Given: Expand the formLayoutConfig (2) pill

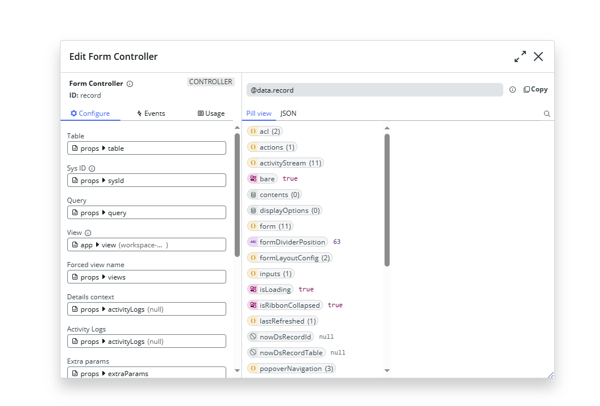Looking at the screenshot, I should pos(290,258).
